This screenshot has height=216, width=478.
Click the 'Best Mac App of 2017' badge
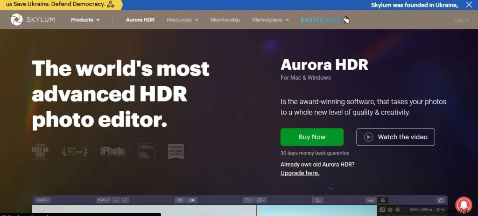(75, 151)
